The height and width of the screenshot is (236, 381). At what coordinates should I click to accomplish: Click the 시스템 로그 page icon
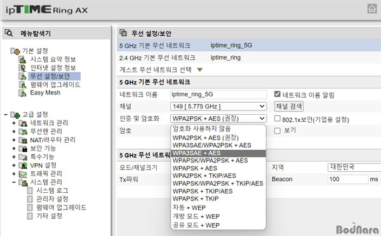30,190
